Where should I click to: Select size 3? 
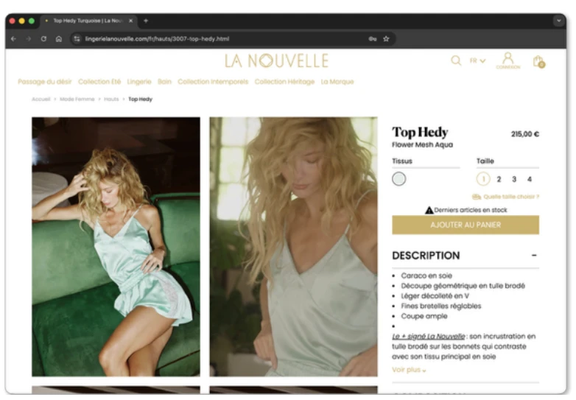(x=514, y=179)
